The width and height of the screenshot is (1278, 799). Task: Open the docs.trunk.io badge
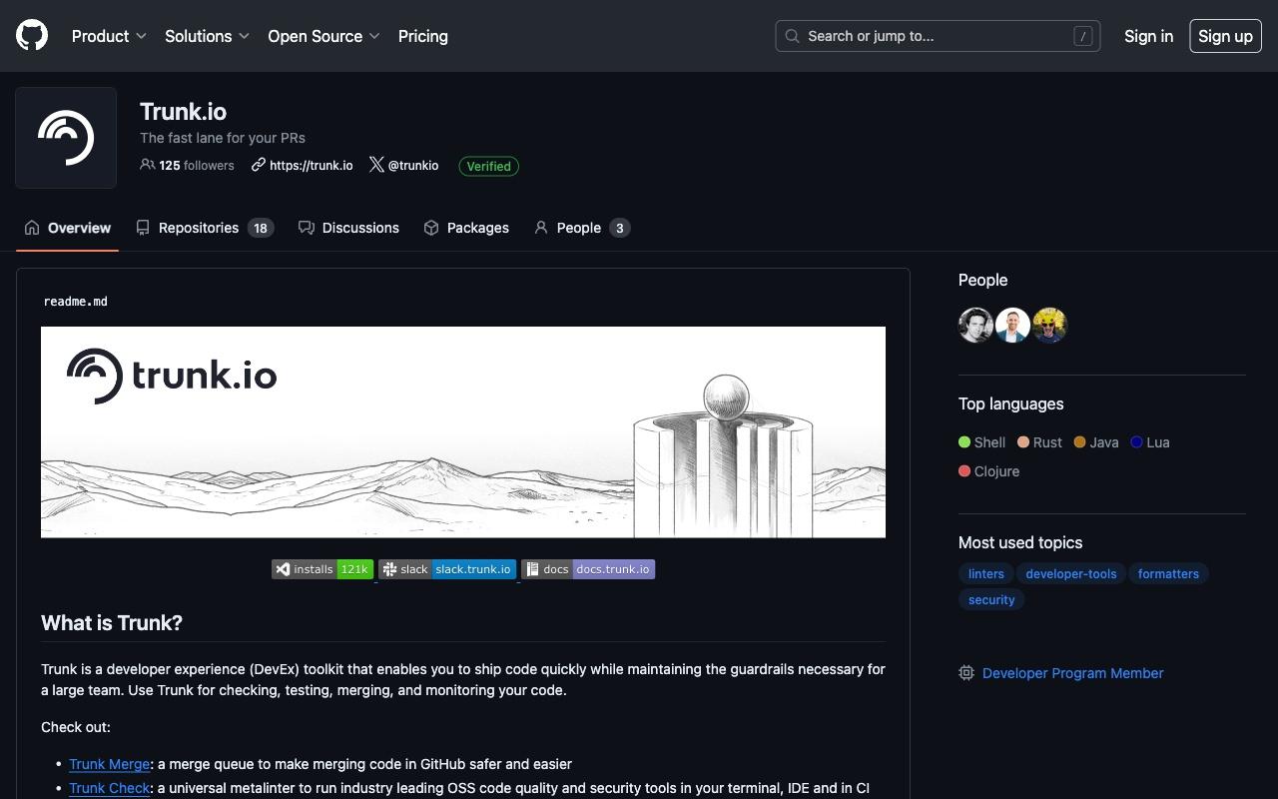pos(588,569)
